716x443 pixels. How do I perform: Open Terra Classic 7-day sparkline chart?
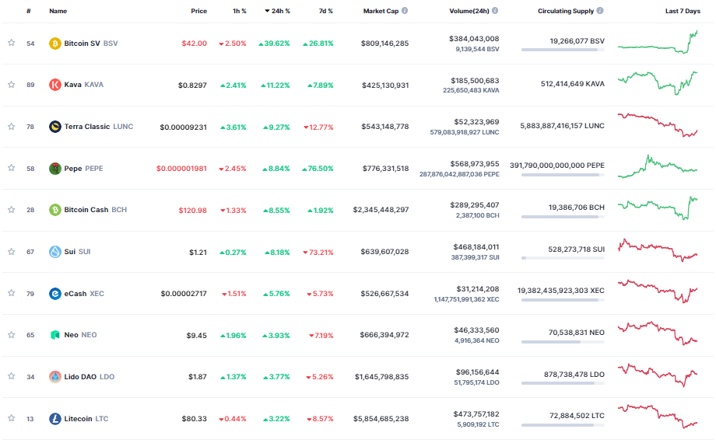coord(658,125)
